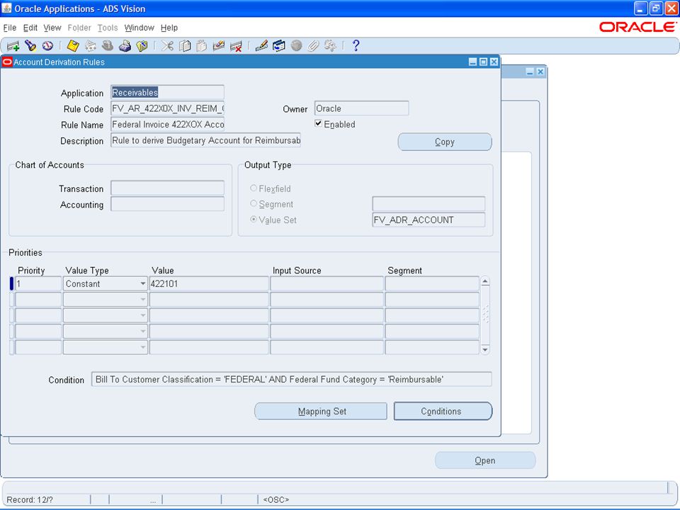
Task: Click the <OSC> status bar indicator
Action: [x=276, y=499]
